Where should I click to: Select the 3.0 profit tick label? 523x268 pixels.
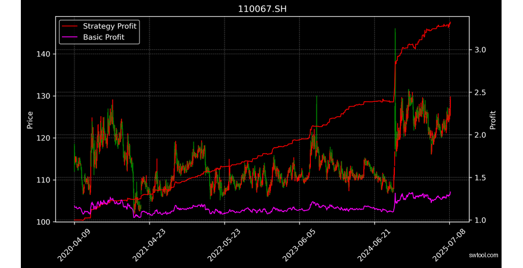(x=480, y=50)
